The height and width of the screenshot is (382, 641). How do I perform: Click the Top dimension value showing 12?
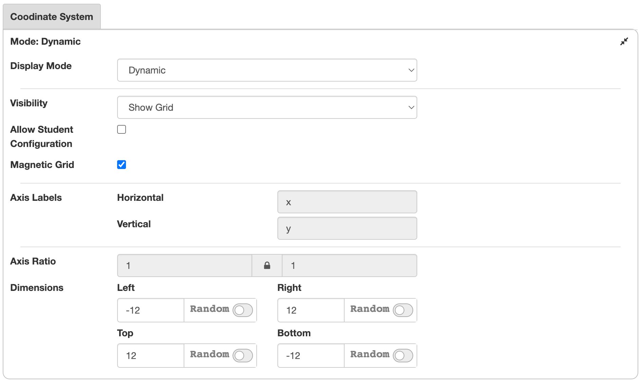tap(150, 355)
